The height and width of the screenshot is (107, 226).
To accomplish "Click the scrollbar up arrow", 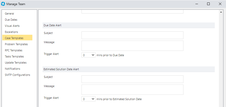I will [221, 12].
